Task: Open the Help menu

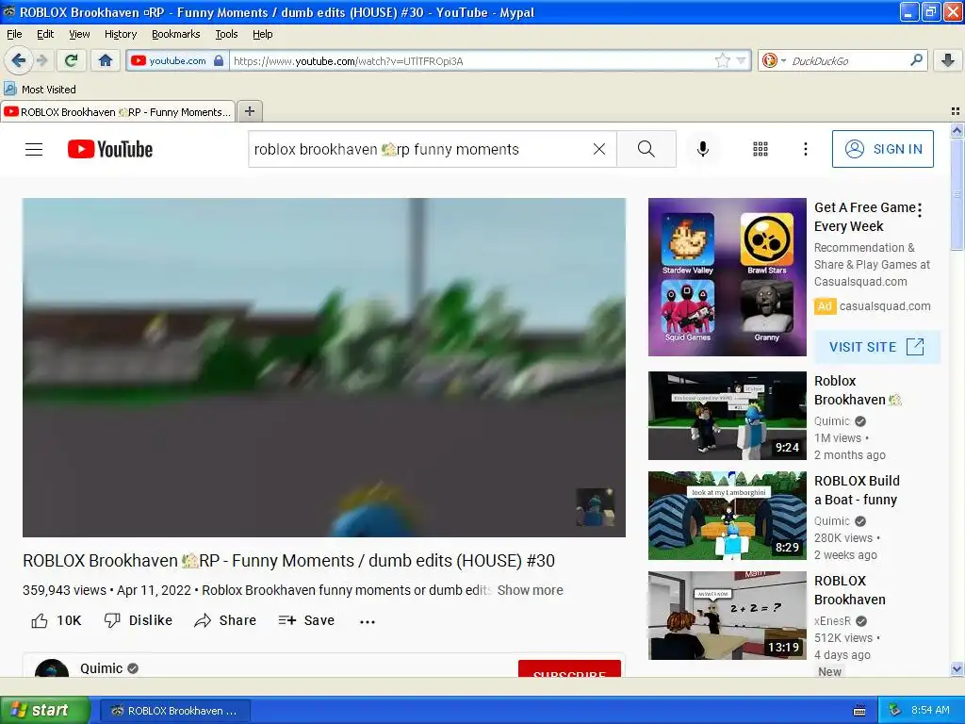Action: pyautogui.click(x=262, y=34)
